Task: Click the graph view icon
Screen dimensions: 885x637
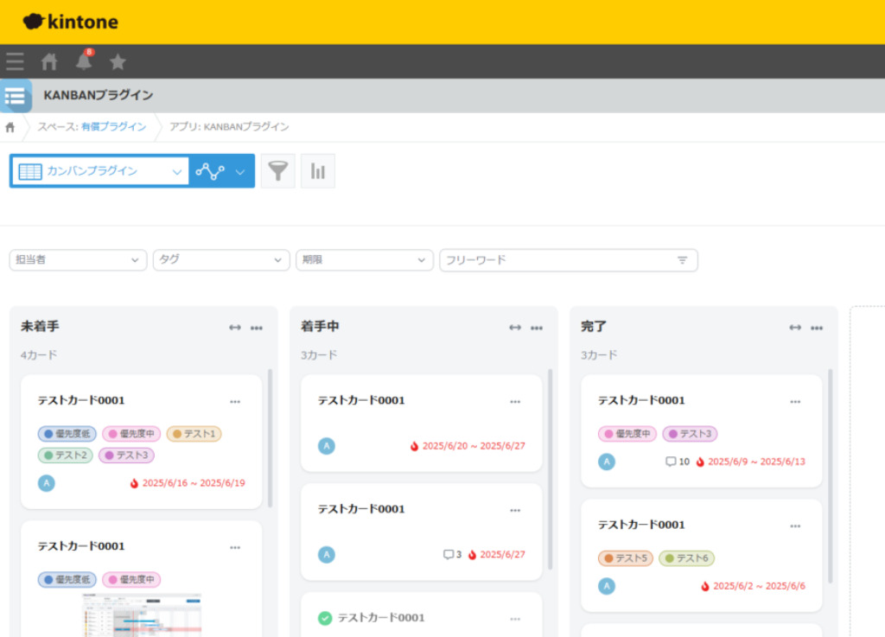Action: click(210, 171)
